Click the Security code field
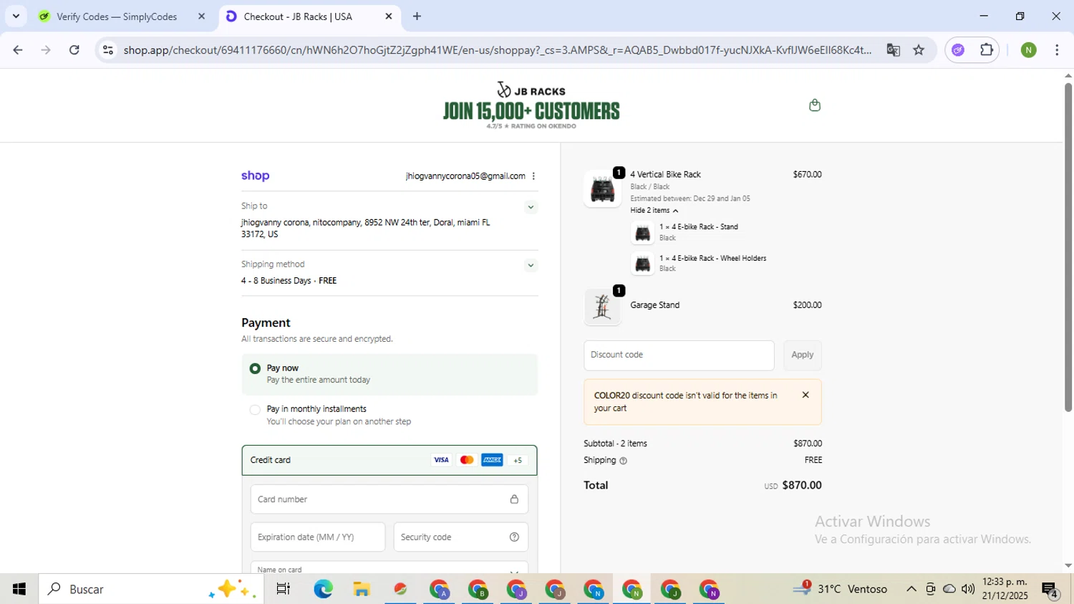The height and width of the screenshot is (604, 1074). click(461, 537)
